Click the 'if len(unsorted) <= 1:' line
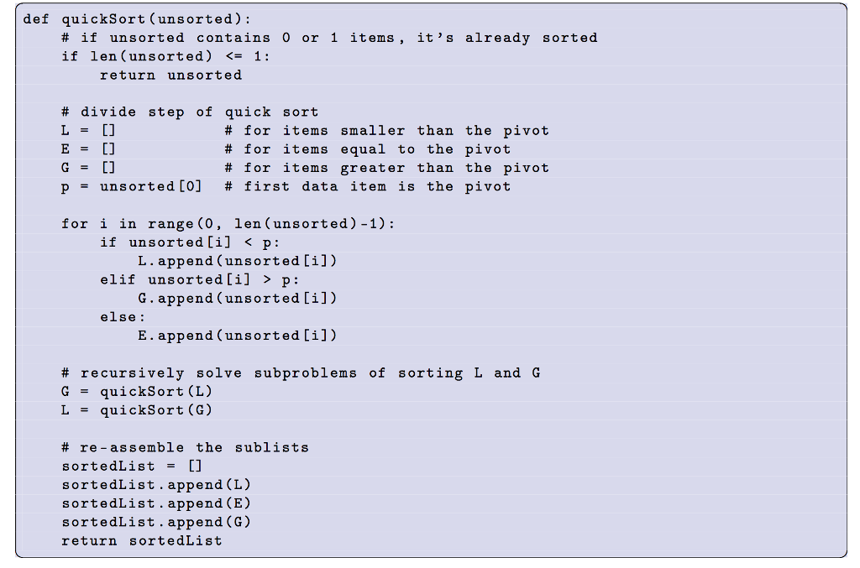 tap(165, 56)
